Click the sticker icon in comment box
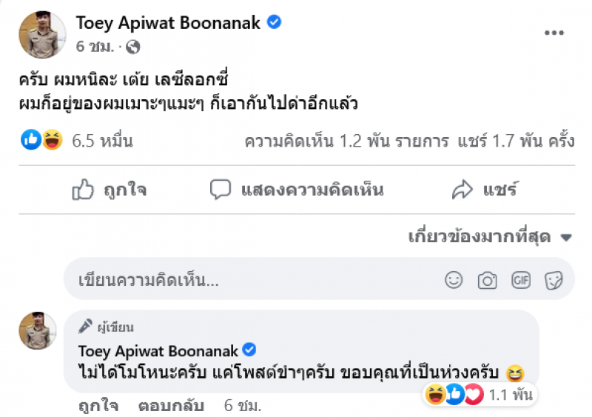This screenshot has height=417, width=592. point(554,280)
